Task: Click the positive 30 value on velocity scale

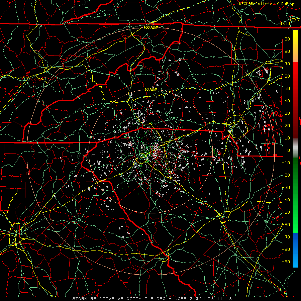Action: pyautogui.click(x=287, y=113)
